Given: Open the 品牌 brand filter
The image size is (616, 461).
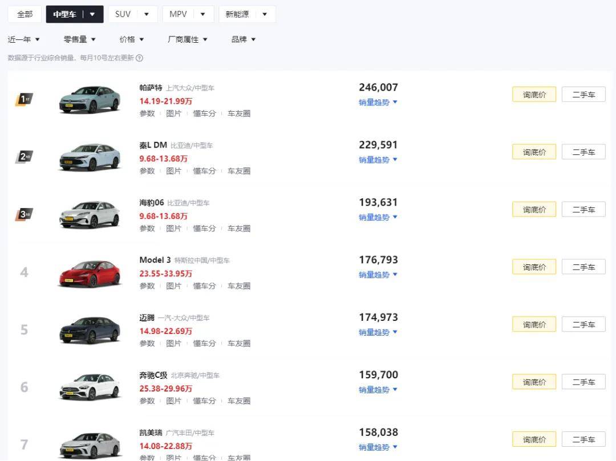Looking at the screenshot, I should 244,39.
